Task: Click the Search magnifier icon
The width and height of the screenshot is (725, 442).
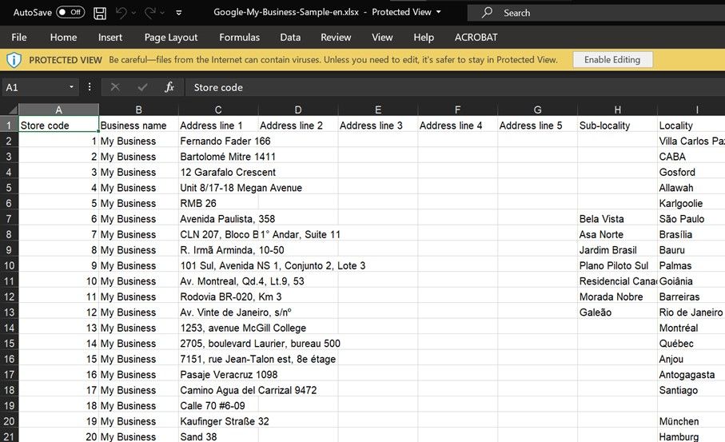Action: 487,13
